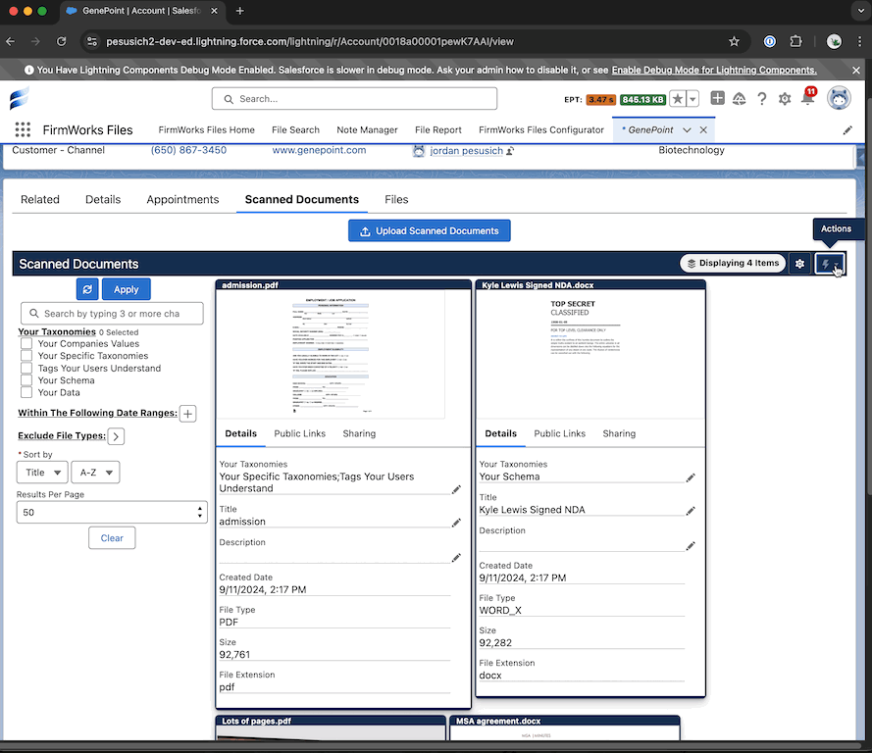The image size is (872, 753).
Task: Click the Global Actions plus icon
Action: pyautogui.click(x=717, y=98)
